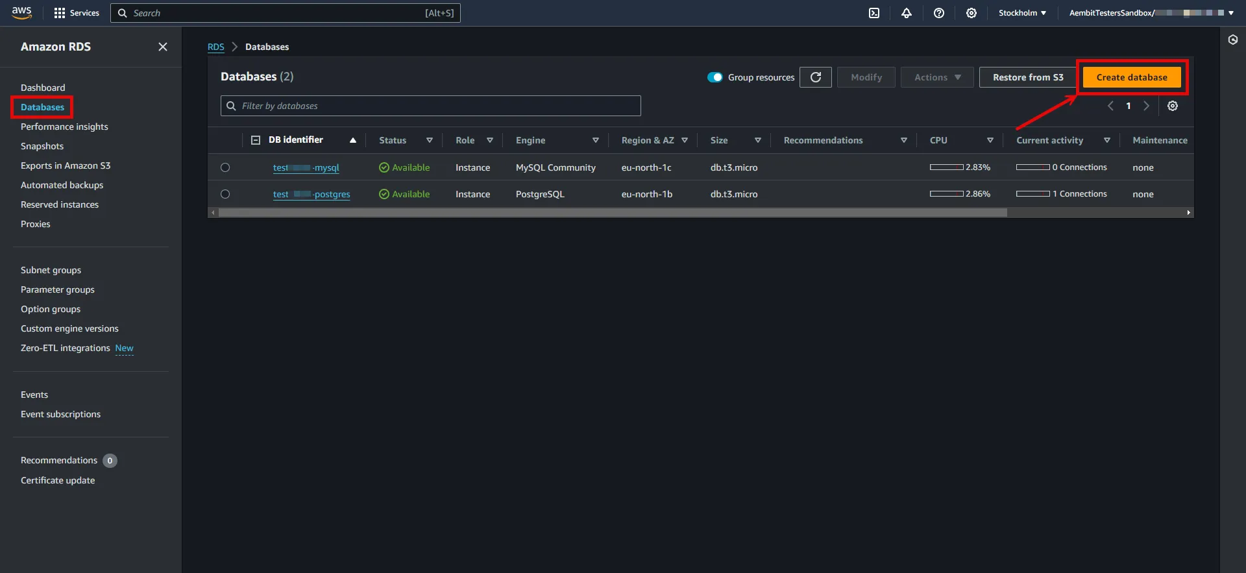Open AWS CloudShell terminal icon
The width and height of the screenshot is (1246, 573).
(x=874, y=13)
